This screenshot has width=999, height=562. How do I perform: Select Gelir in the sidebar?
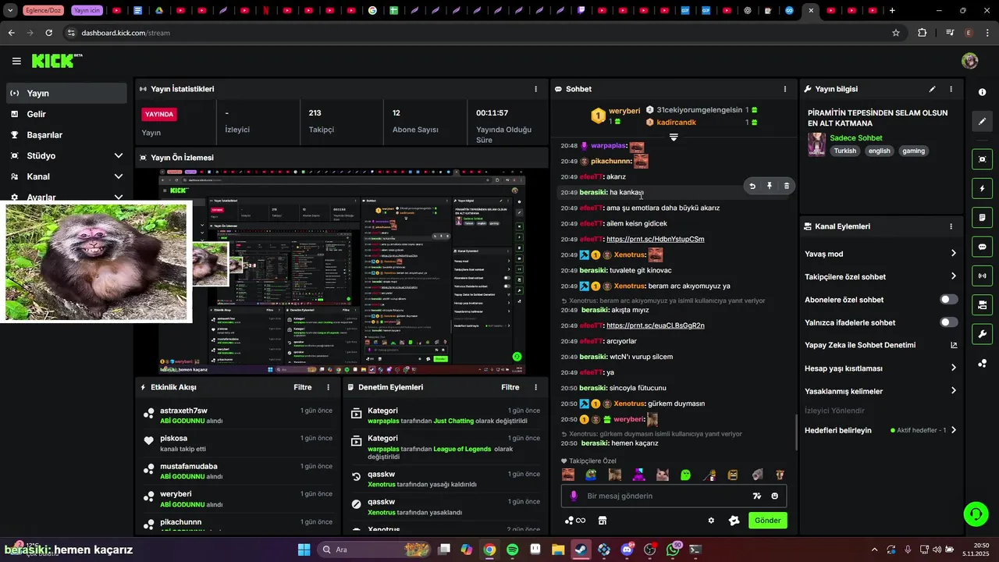66,114
